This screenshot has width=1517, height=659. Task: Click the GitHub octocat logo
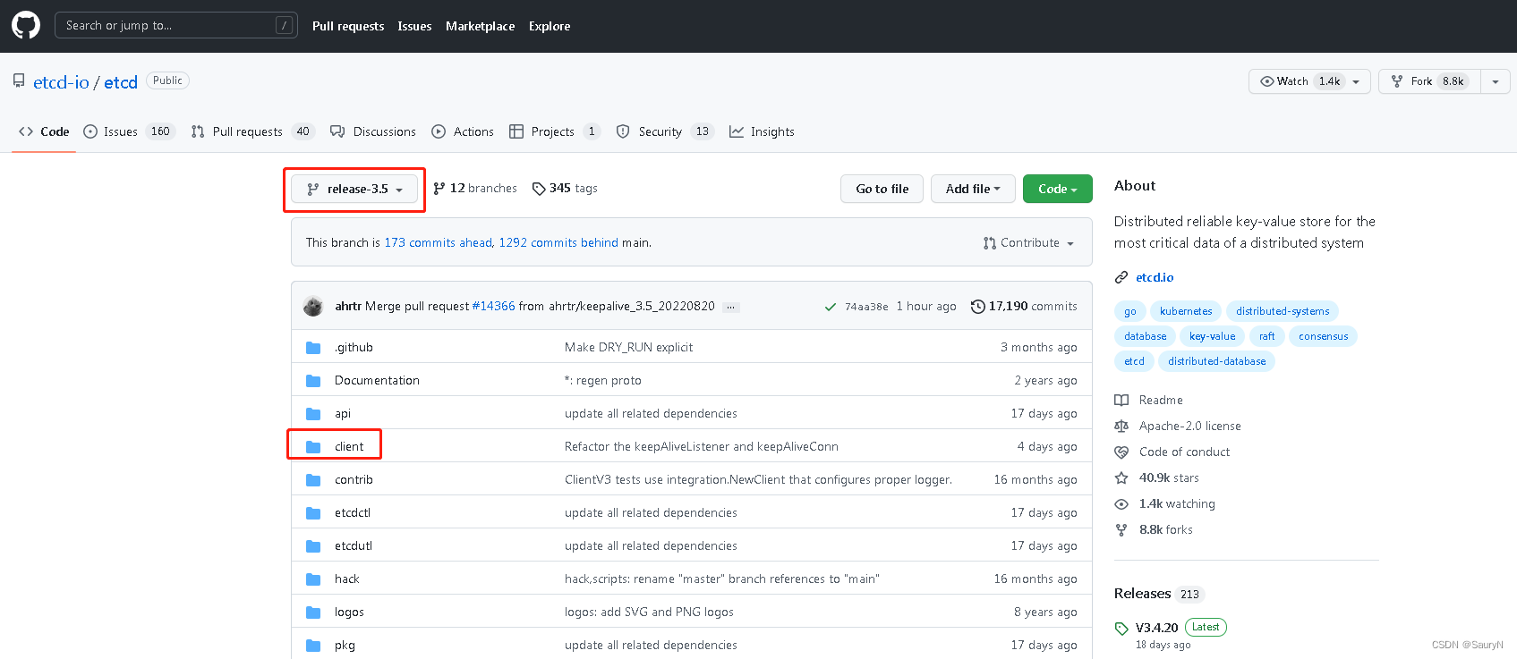coord(26,25)
